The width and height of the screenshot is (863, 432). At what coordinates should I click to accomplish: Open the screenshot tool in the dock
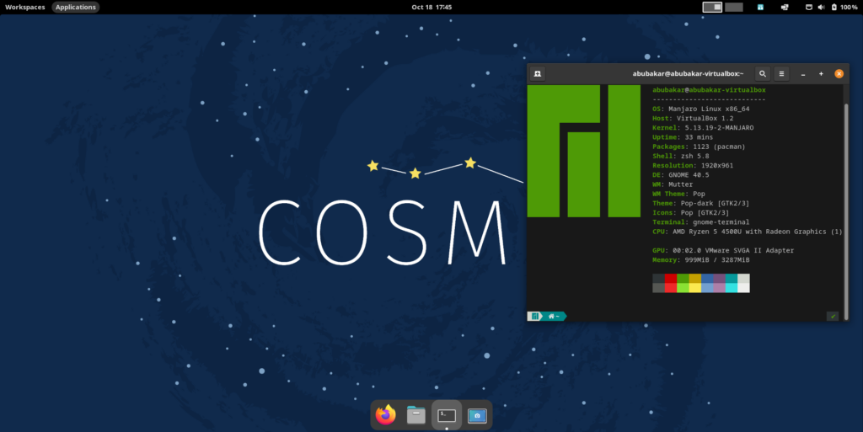pyautogui.click(x=477, y=415)
